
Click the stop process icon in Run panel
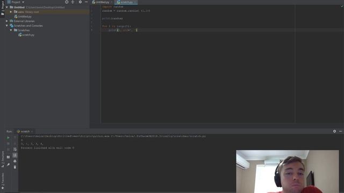point(8,144)
